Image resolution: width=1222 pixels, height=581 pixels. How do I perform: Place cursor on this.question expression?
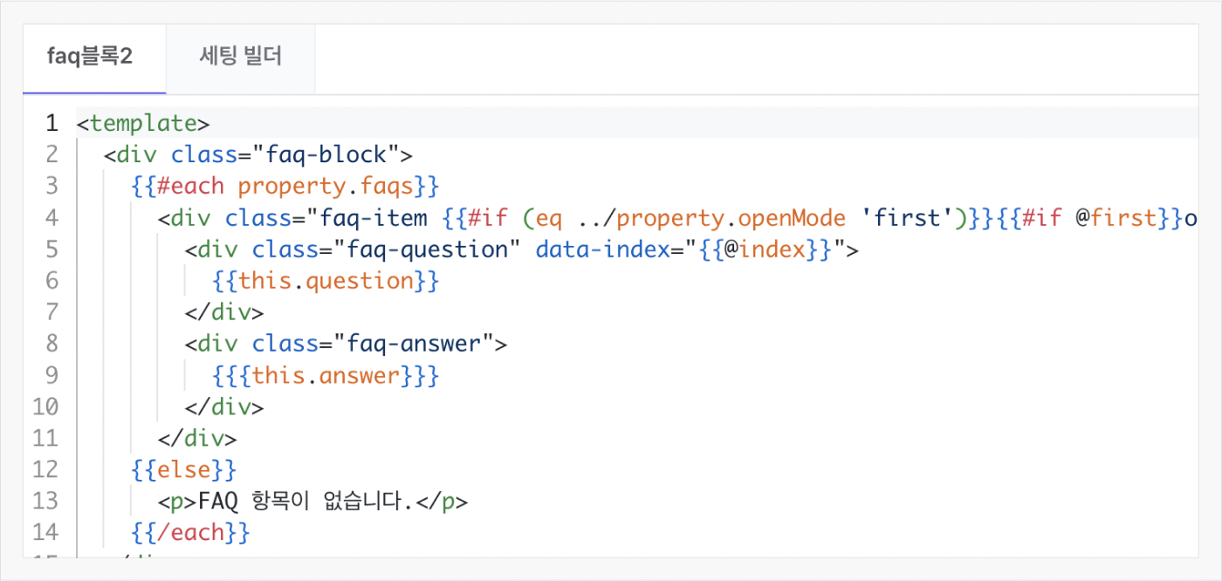[326, 280]
